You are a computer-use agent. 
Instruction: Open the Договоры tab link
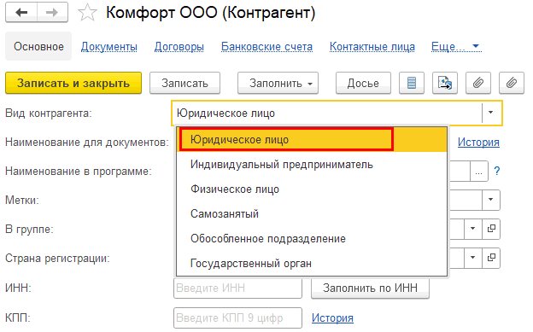179,47
